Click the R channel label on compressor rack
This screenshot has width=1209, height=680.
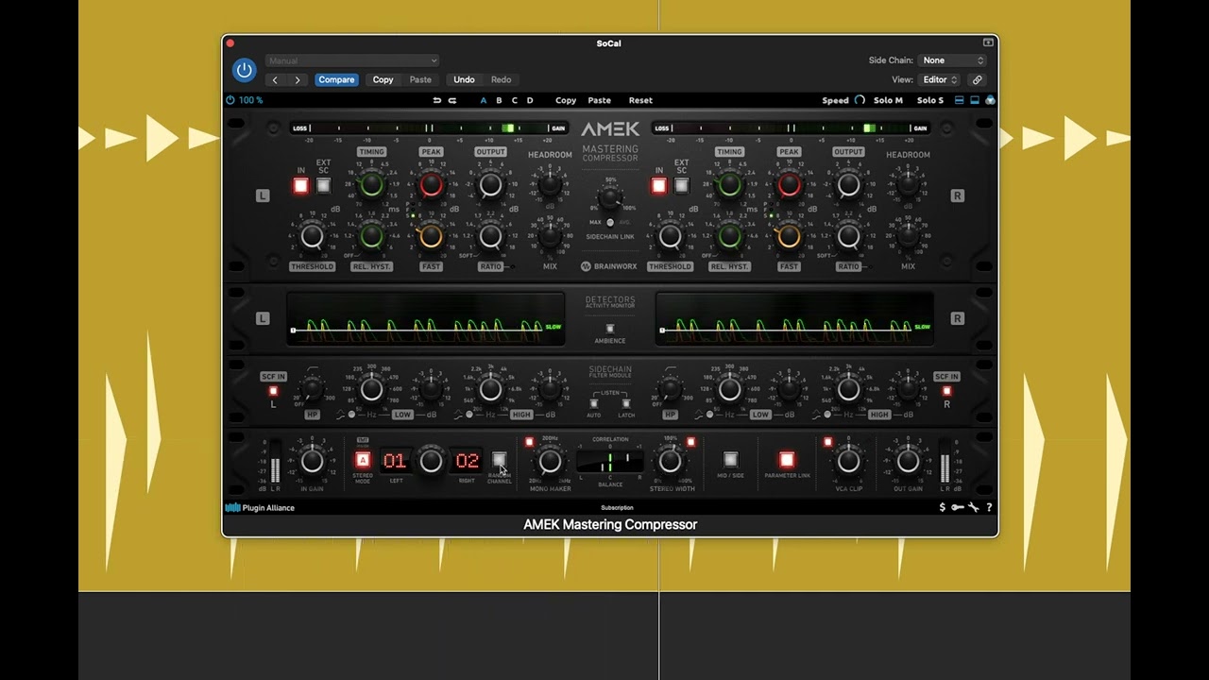[957, 195]
